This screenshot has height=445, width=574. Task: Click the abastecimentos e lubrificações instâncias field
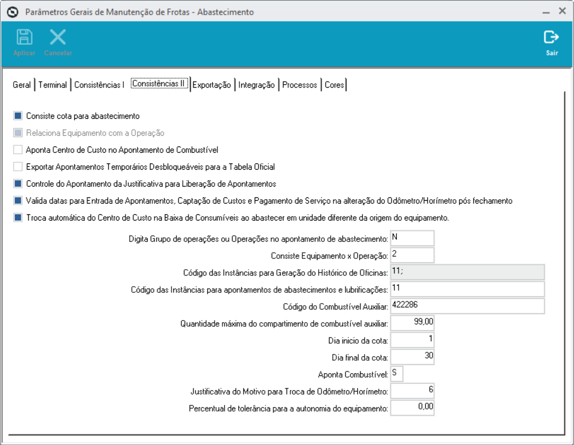click(468, 289)
